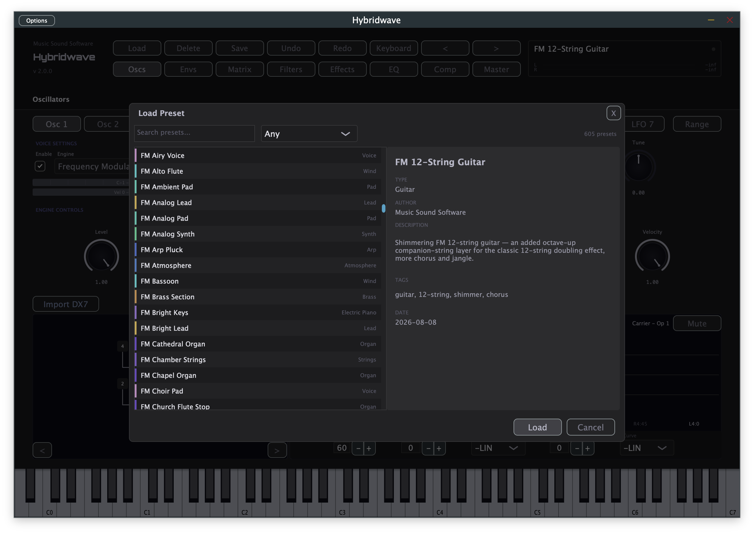Select the FM Chapel Organ preset
Image resolution: width=754 pixels, height=534 pixels.
tap(258, 375)
